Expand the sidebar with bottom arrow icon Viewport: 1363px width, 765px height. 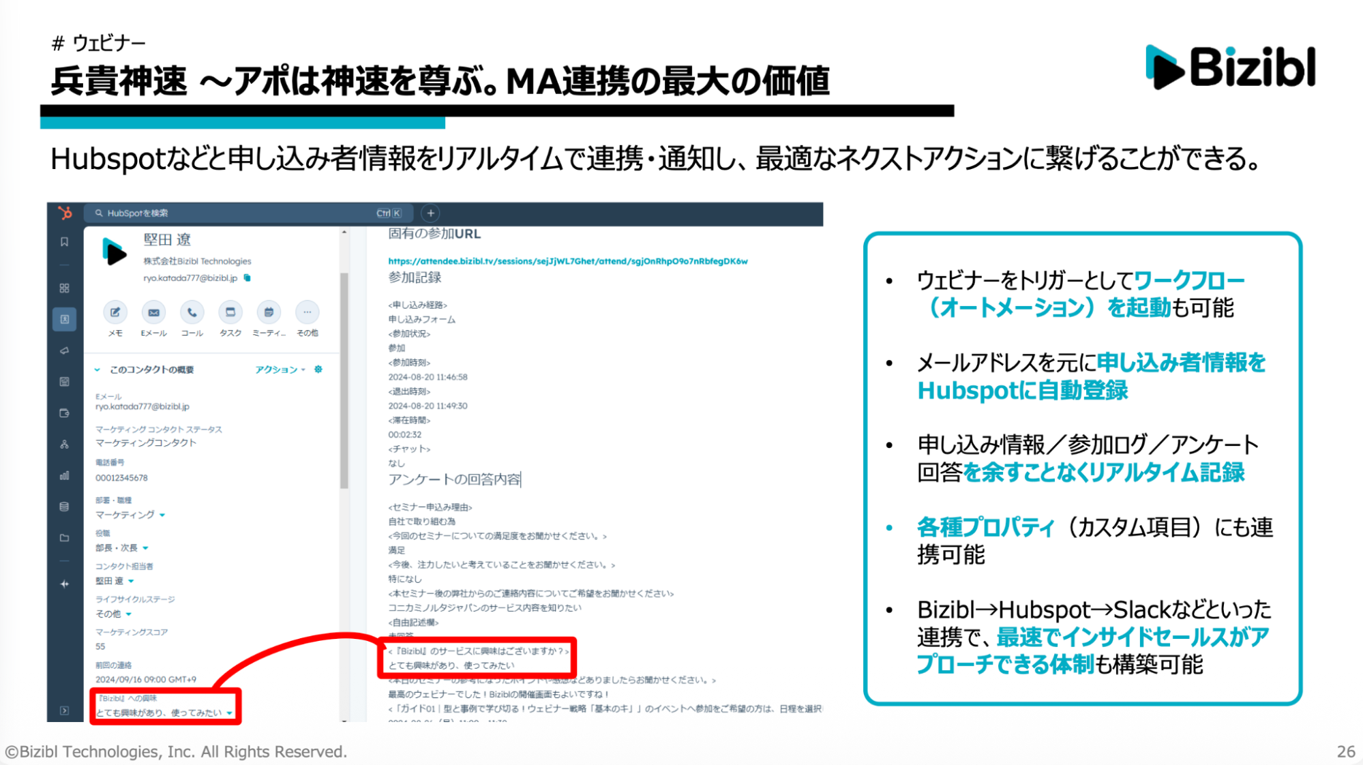pyautogui.click(x=64, y=710)
